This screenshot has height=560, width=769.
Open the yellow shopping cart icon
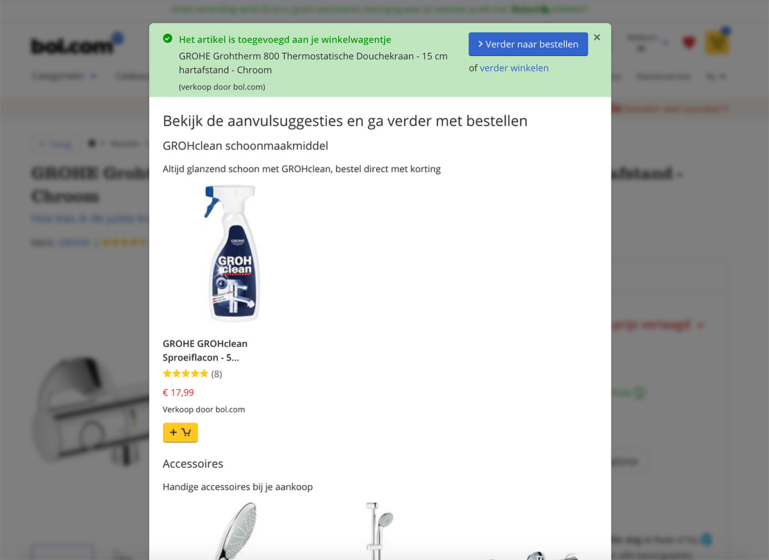(717, 43)
